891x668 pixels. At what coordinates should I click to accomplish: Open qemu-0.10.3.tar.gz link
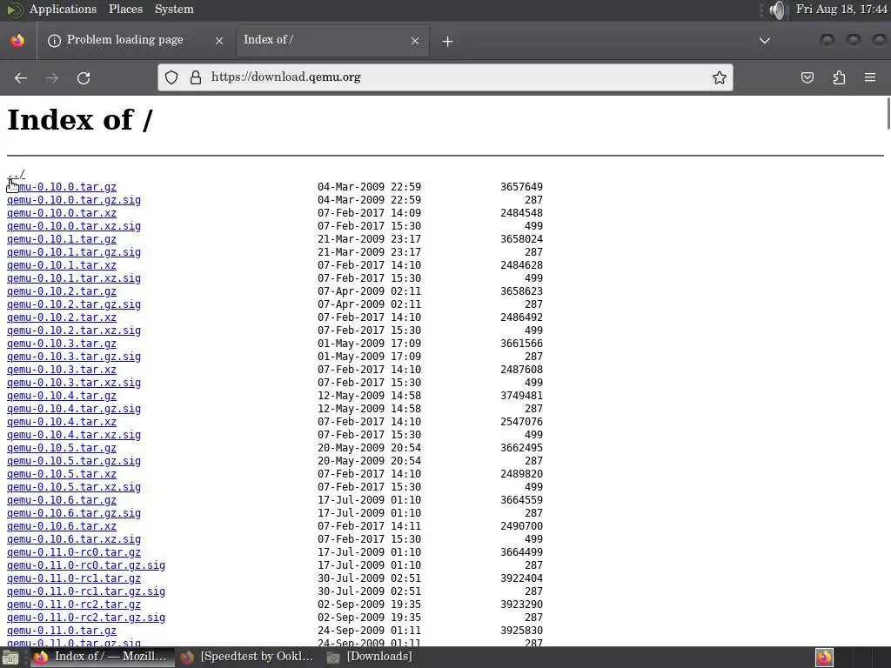62,344
